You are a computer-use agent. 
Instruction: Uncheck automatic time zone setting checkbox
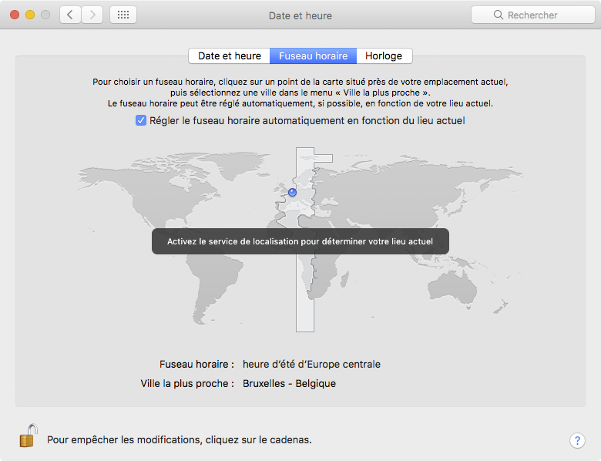(141, 120)
